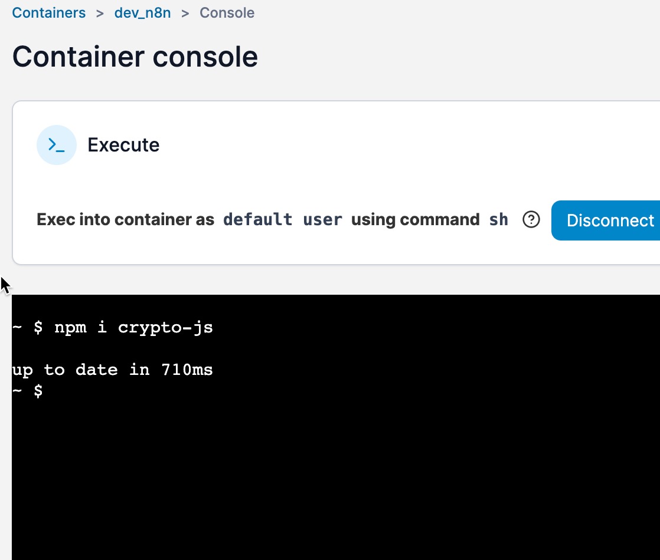Select the Console breadcrumb item
660x560 pixels.
pos(227,12)
